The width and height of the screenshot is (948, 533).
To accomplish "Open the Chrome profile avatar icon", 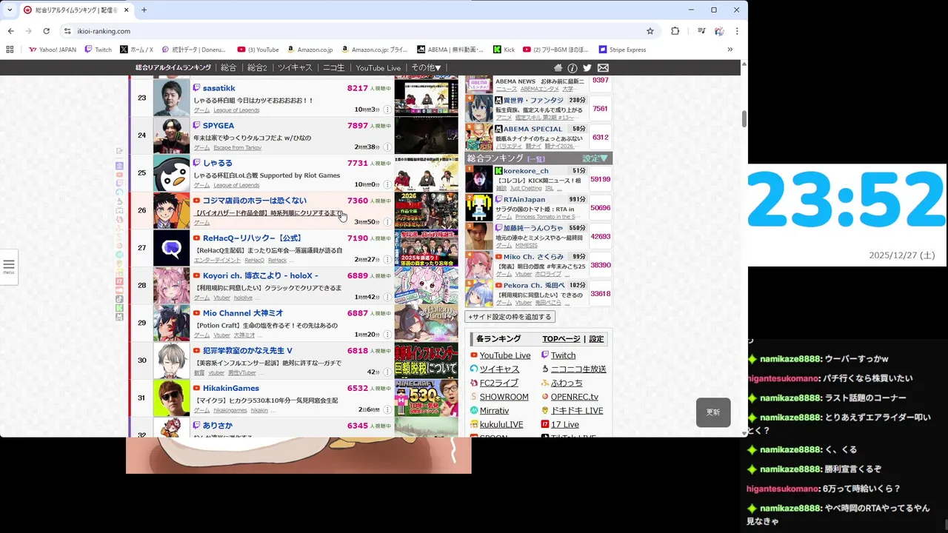I will (719, 31).
